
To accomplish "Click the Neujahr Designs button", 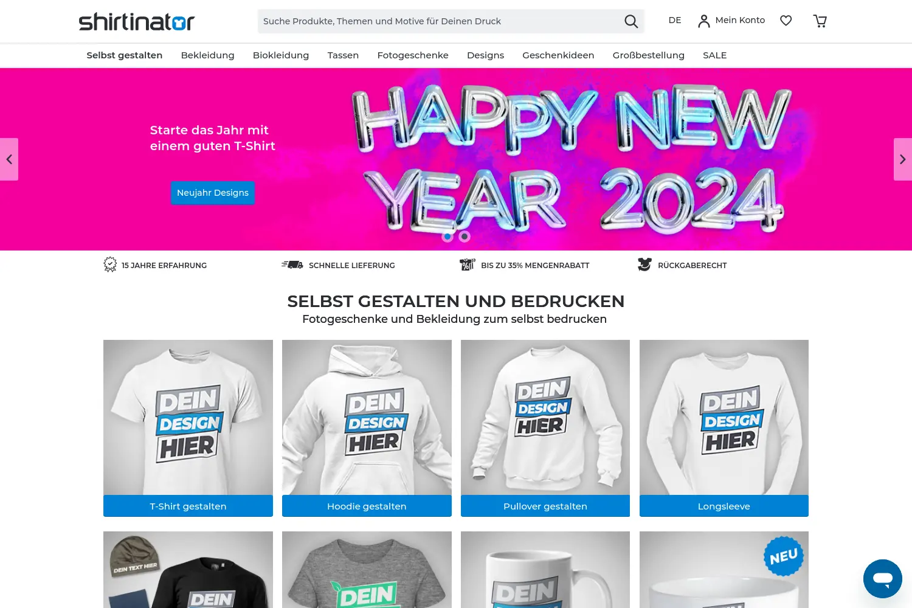I will [213, 193].
